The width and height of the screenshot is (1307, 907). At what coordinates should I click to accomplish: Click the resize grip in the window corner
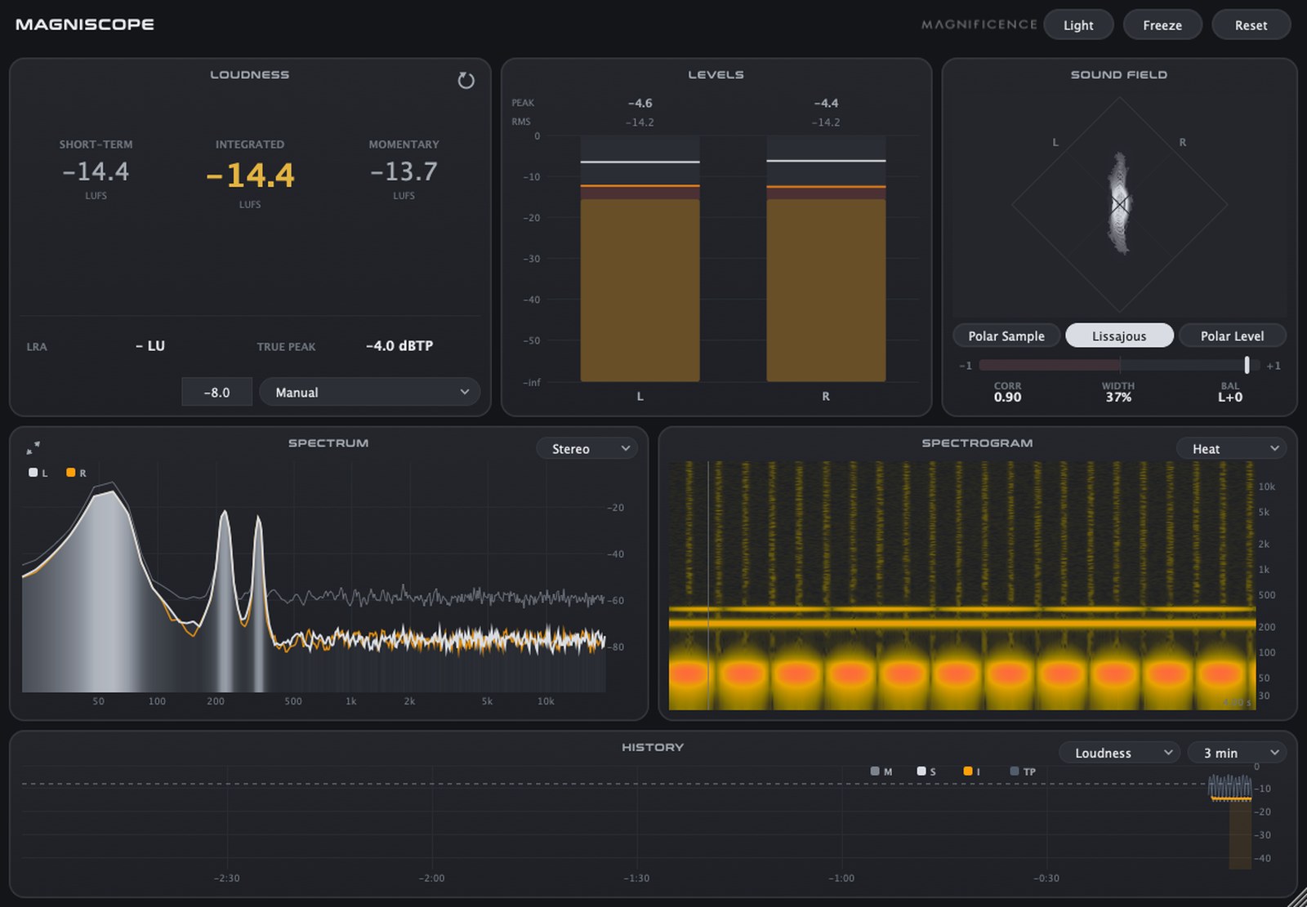click(x=1297, y=898)
